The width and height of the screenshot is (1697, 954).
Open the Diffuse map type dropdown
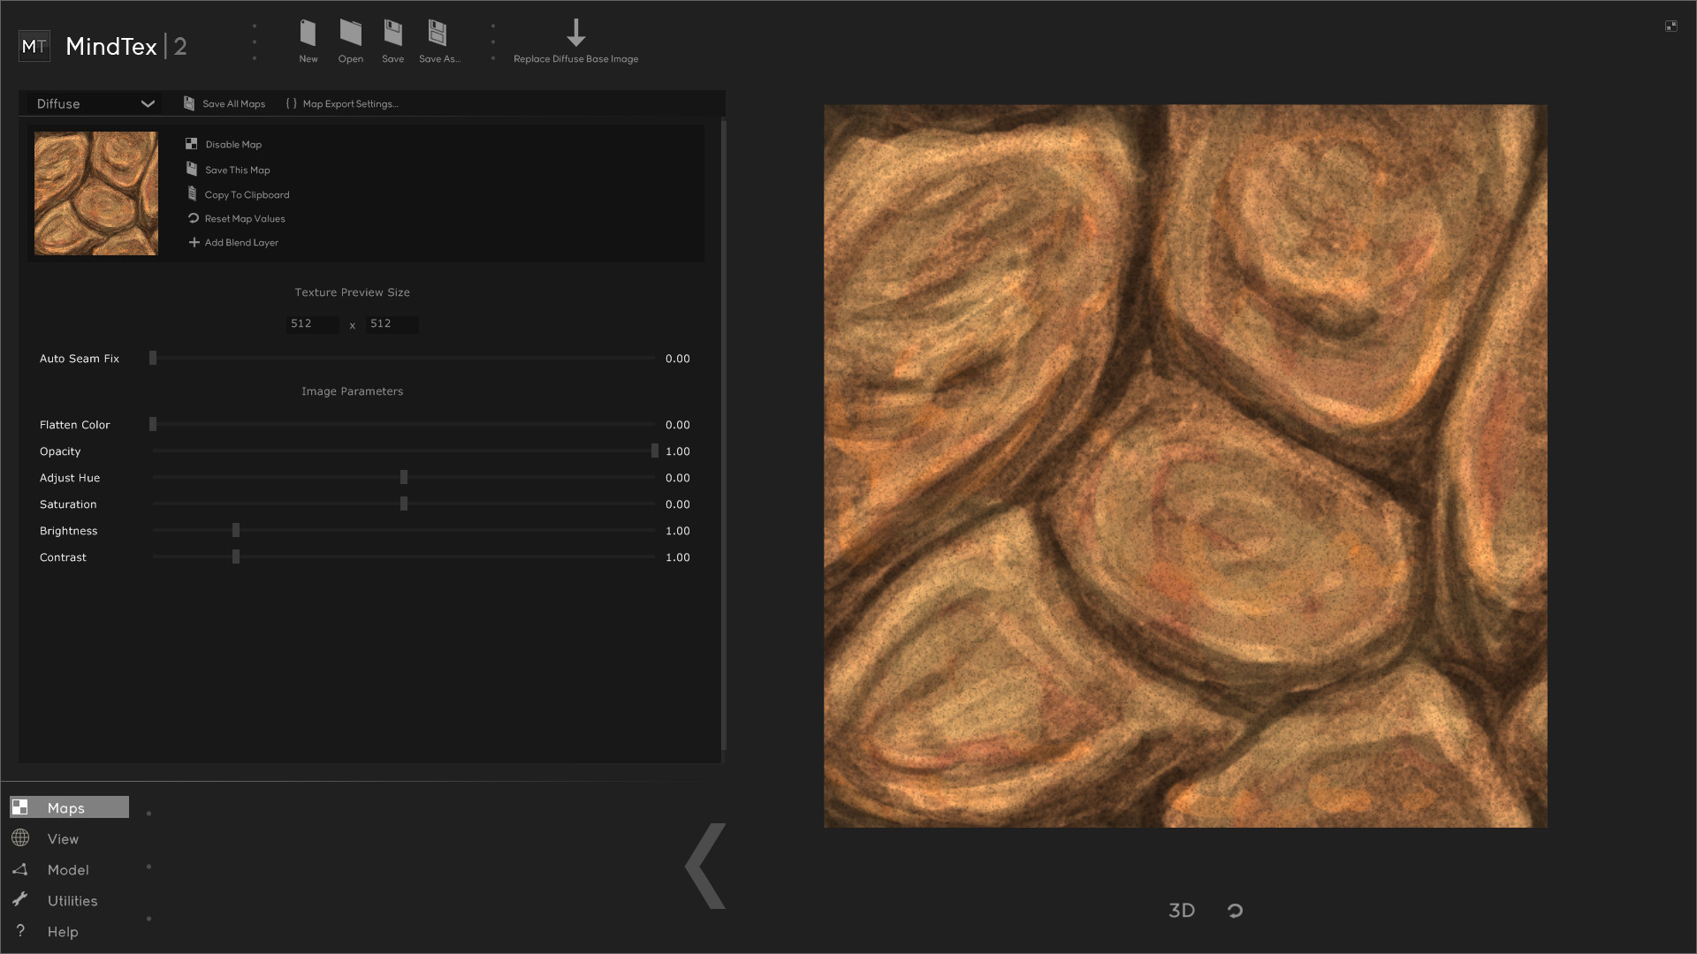pos(93,103)
